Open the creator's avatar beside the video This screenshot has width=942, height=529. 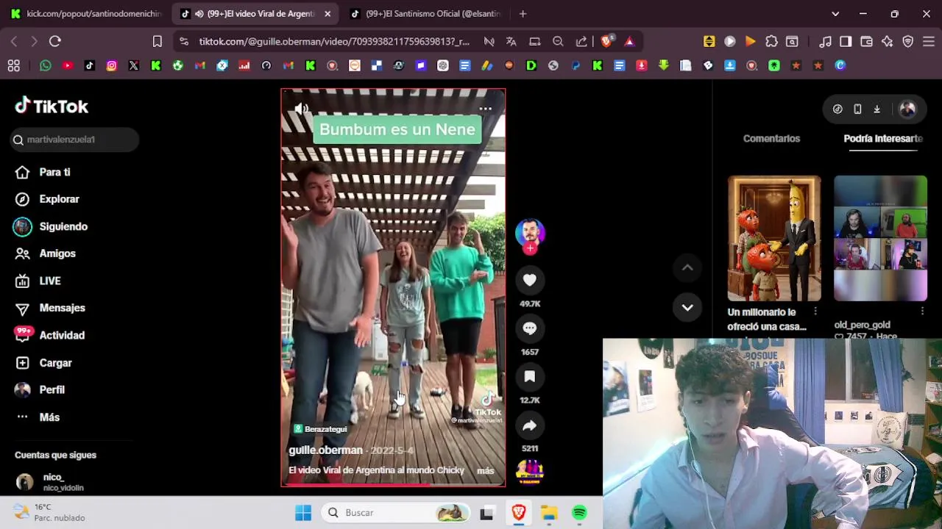pyautogui.click(x=530, y=232)
